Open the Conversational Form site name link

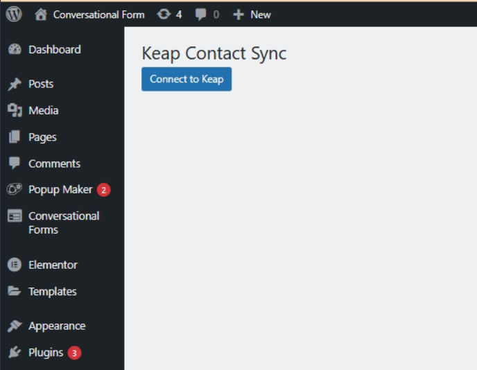98,14
